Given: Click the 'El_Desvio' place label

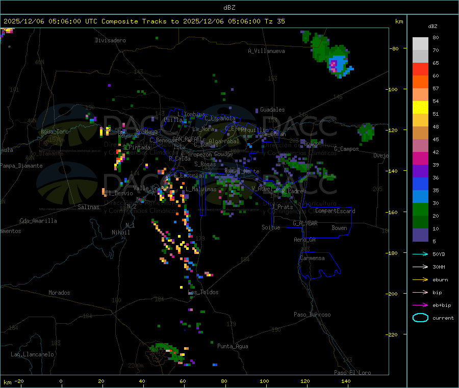Looking at the screenshot, I should pyautogui.click(x=119, y=193).
